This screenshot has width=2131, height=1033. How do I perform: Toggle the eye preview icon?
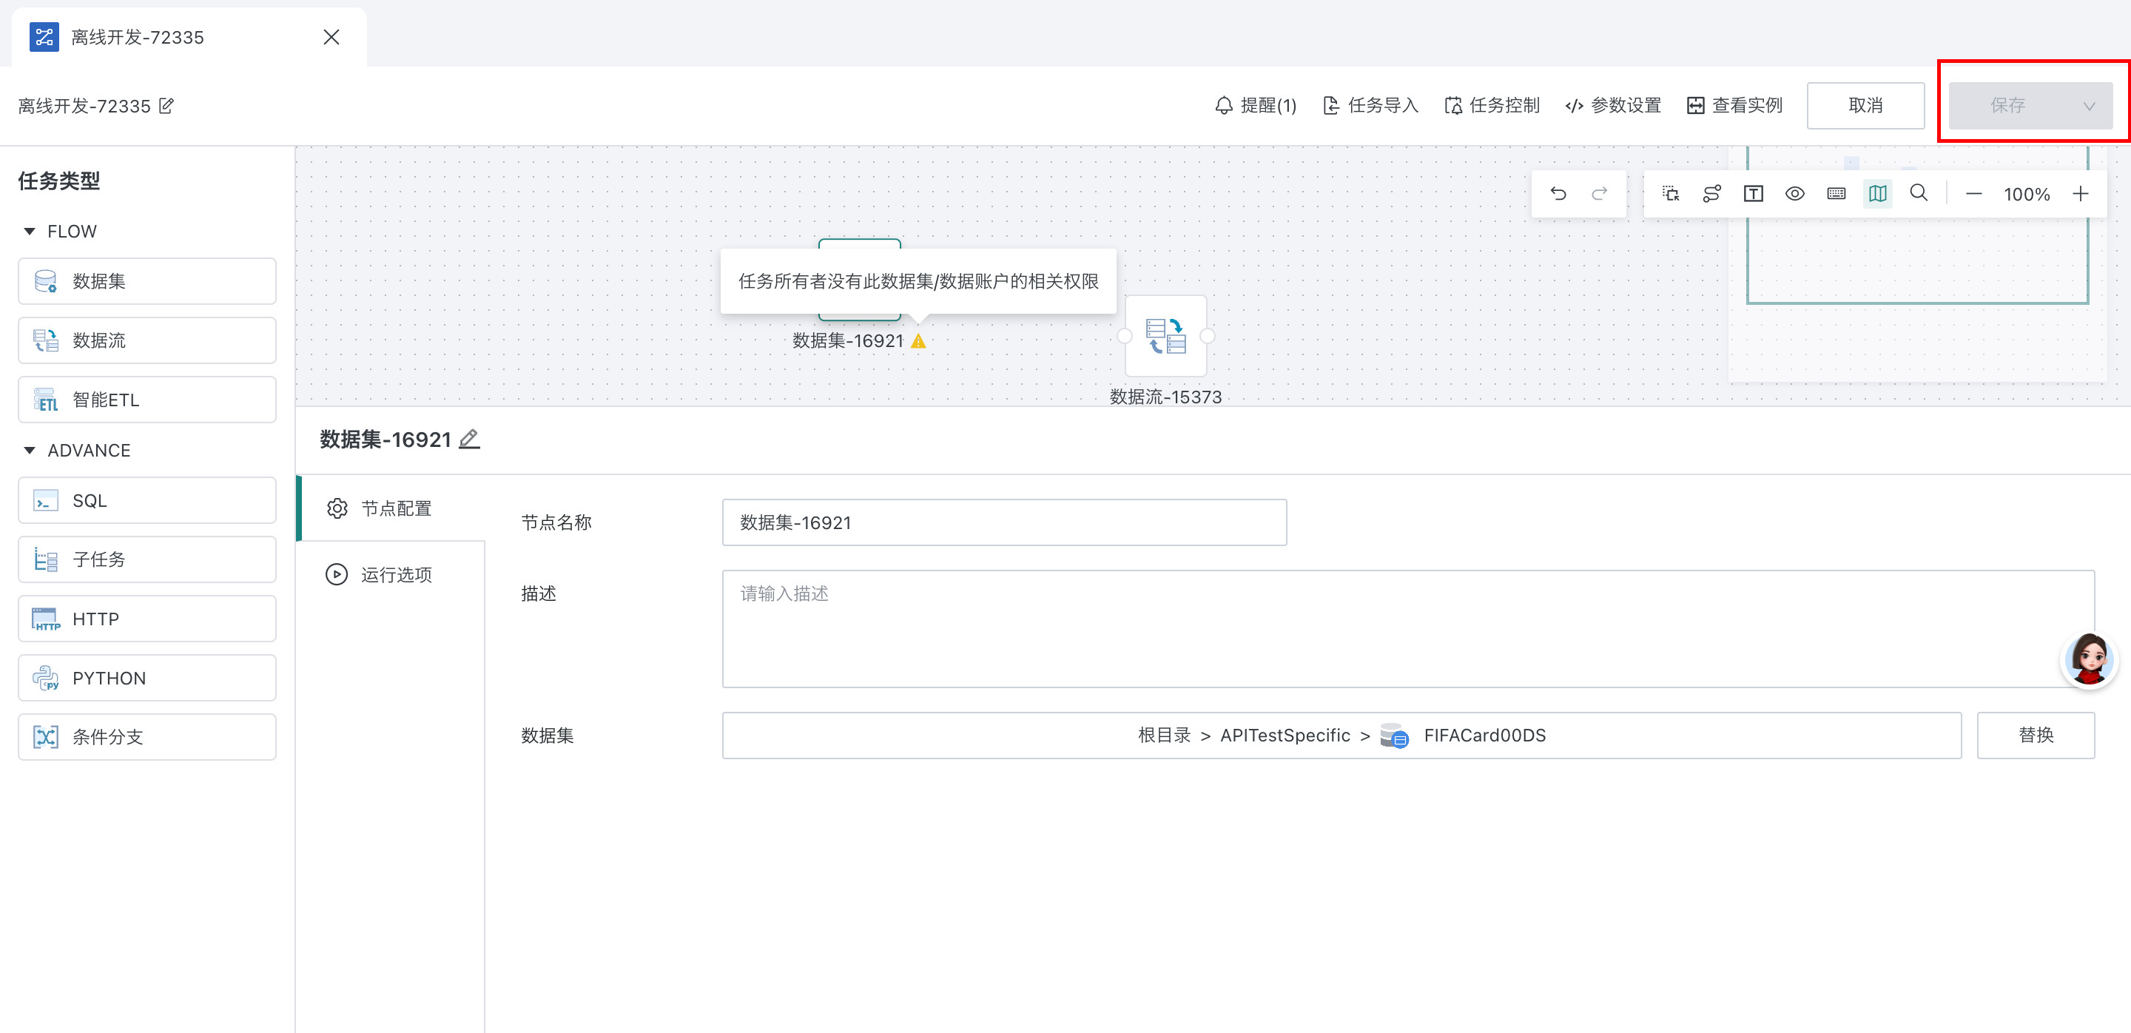tap(1794, 194)
